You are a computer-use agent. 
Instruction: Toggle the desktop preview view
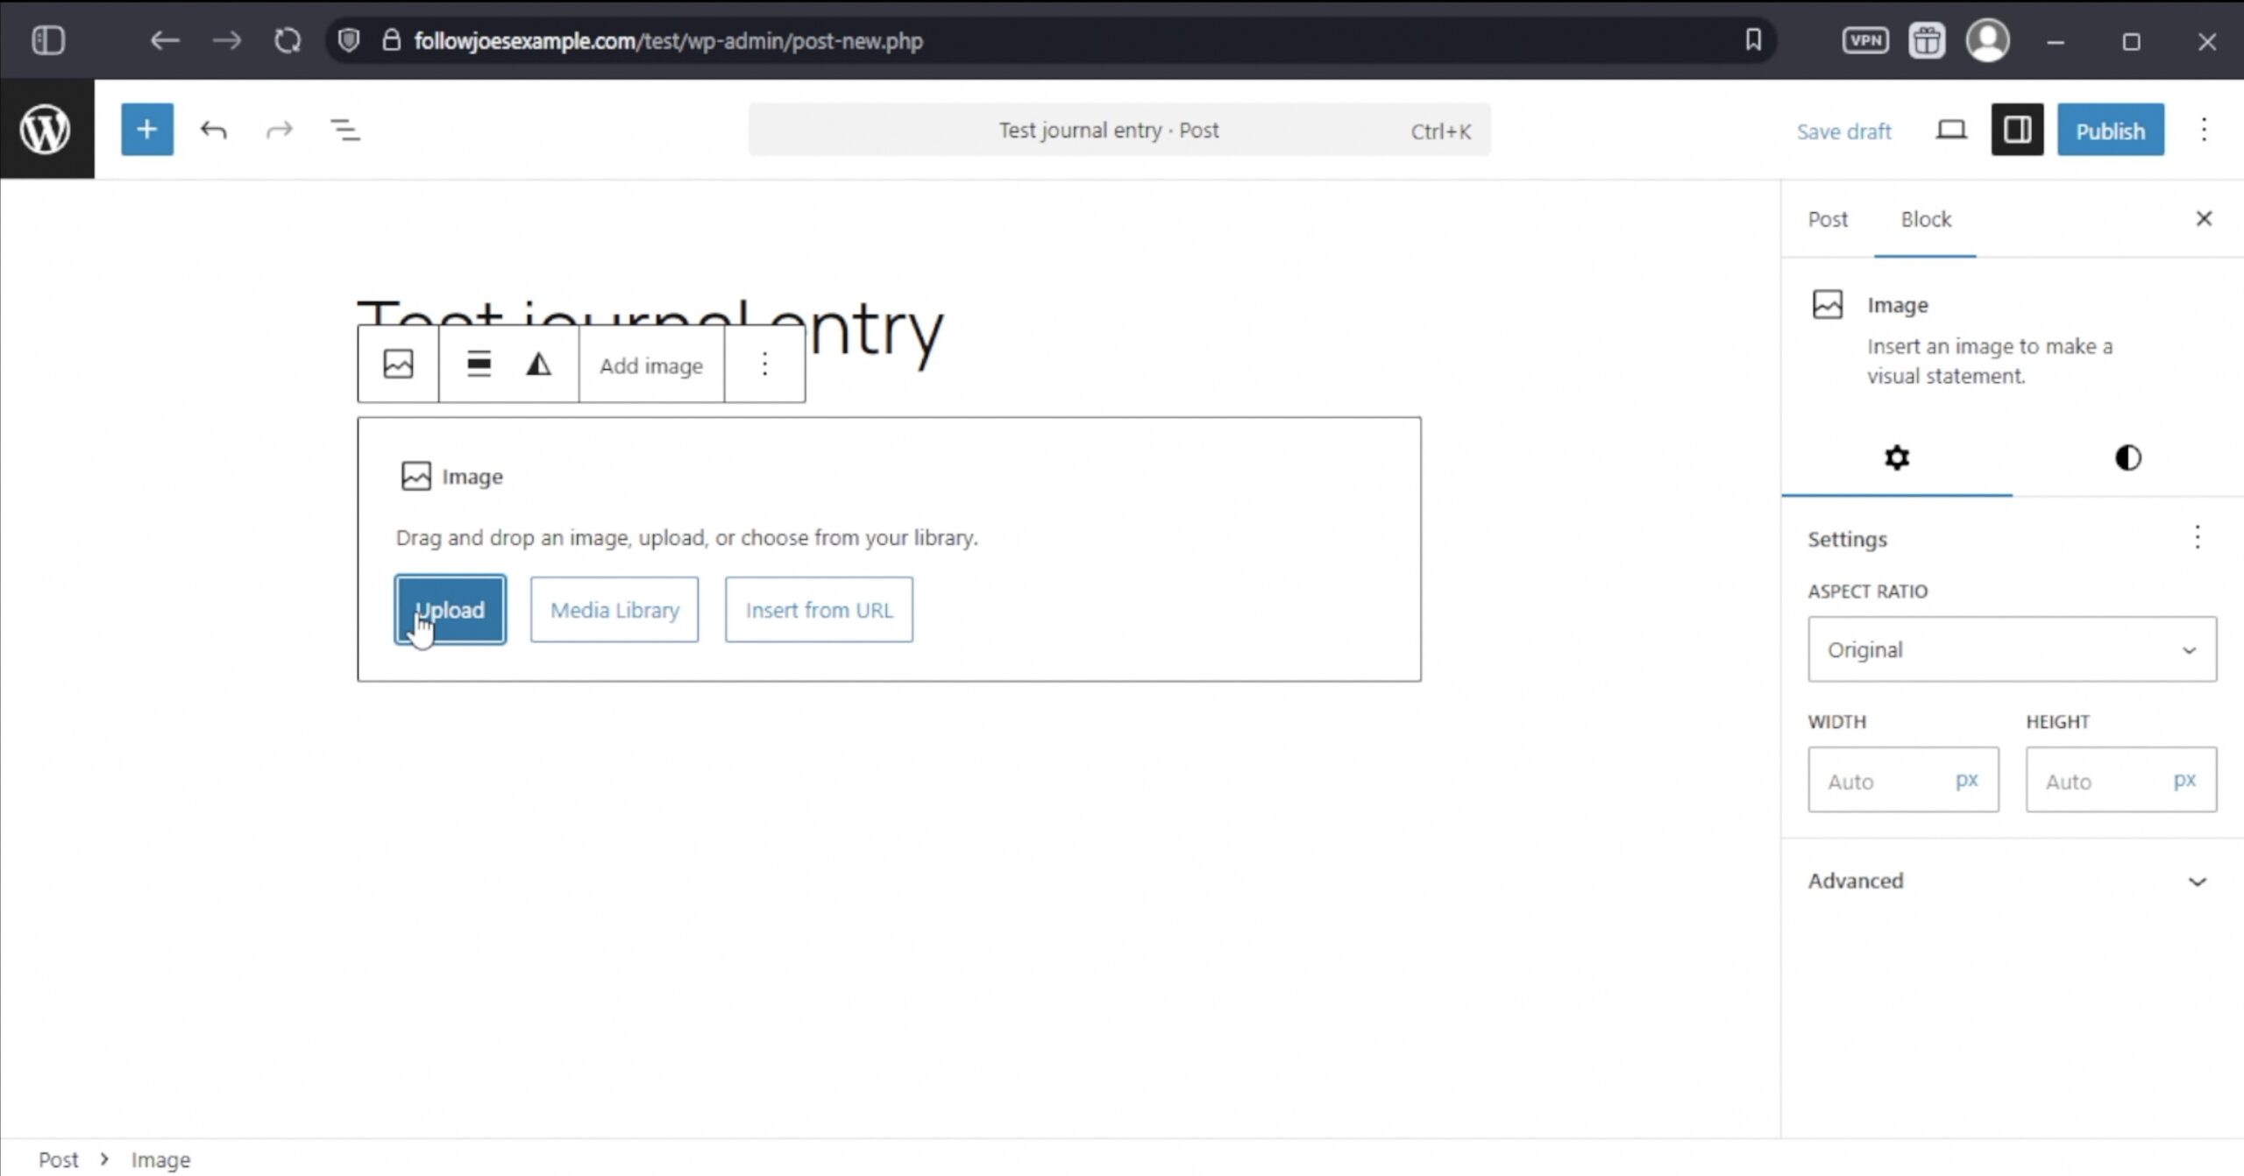coord(1952,129)
